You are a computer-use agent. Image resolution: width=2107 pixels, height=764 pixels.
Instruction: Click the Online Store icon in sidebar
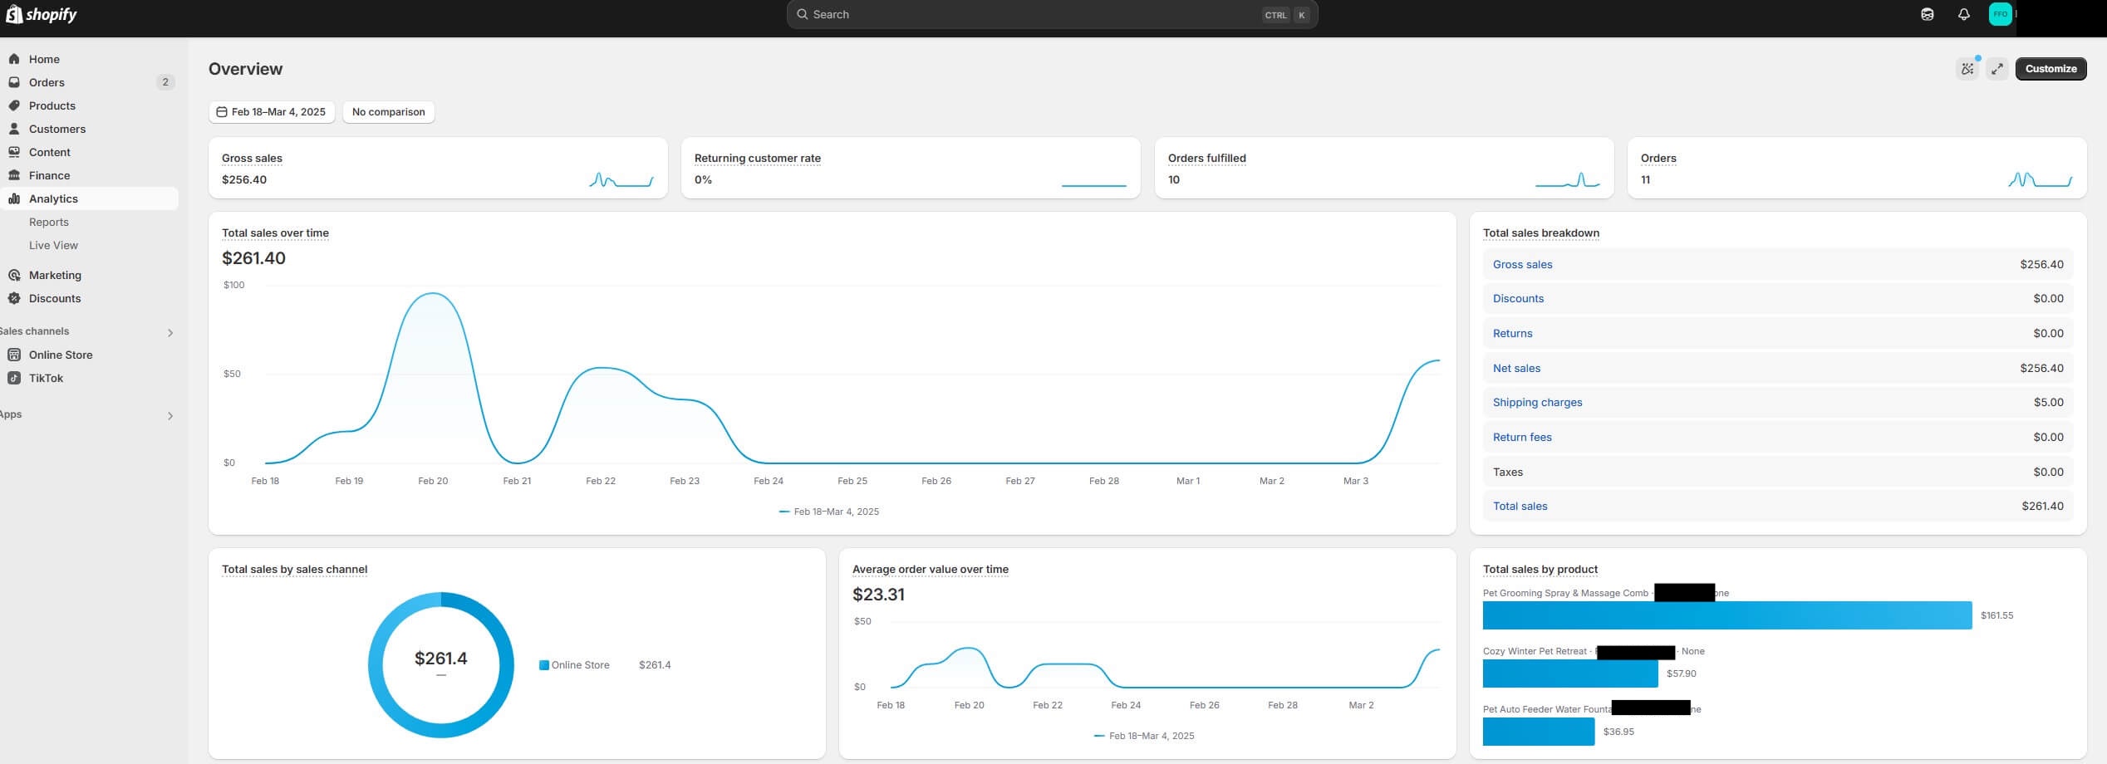(x=14, y=355)
